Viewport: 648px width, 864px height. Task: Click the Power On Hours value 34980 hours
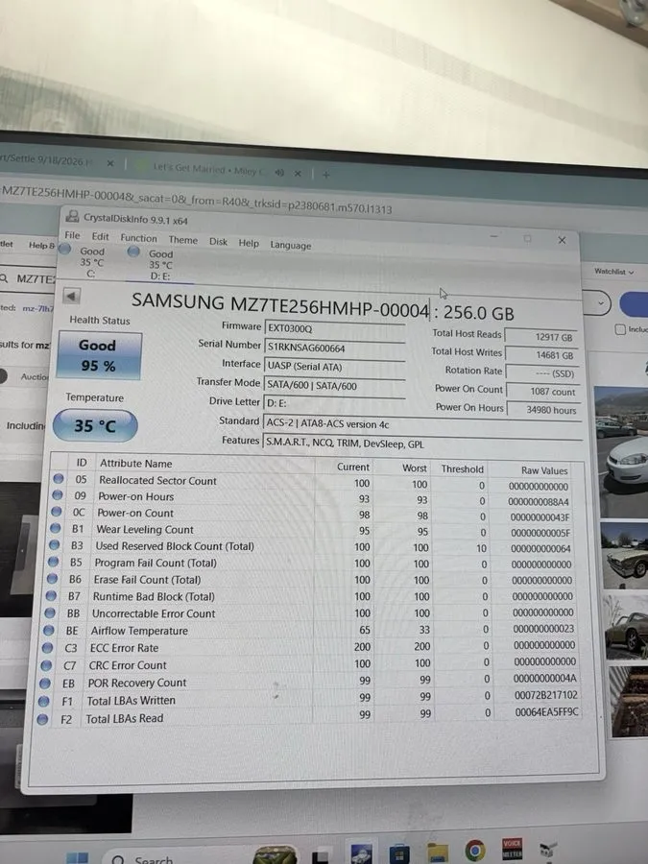544,410
